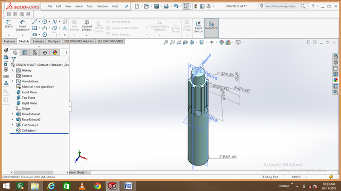The image size is (341, 191).
Task: Open the Windows Start button
Action: (6, 186)
